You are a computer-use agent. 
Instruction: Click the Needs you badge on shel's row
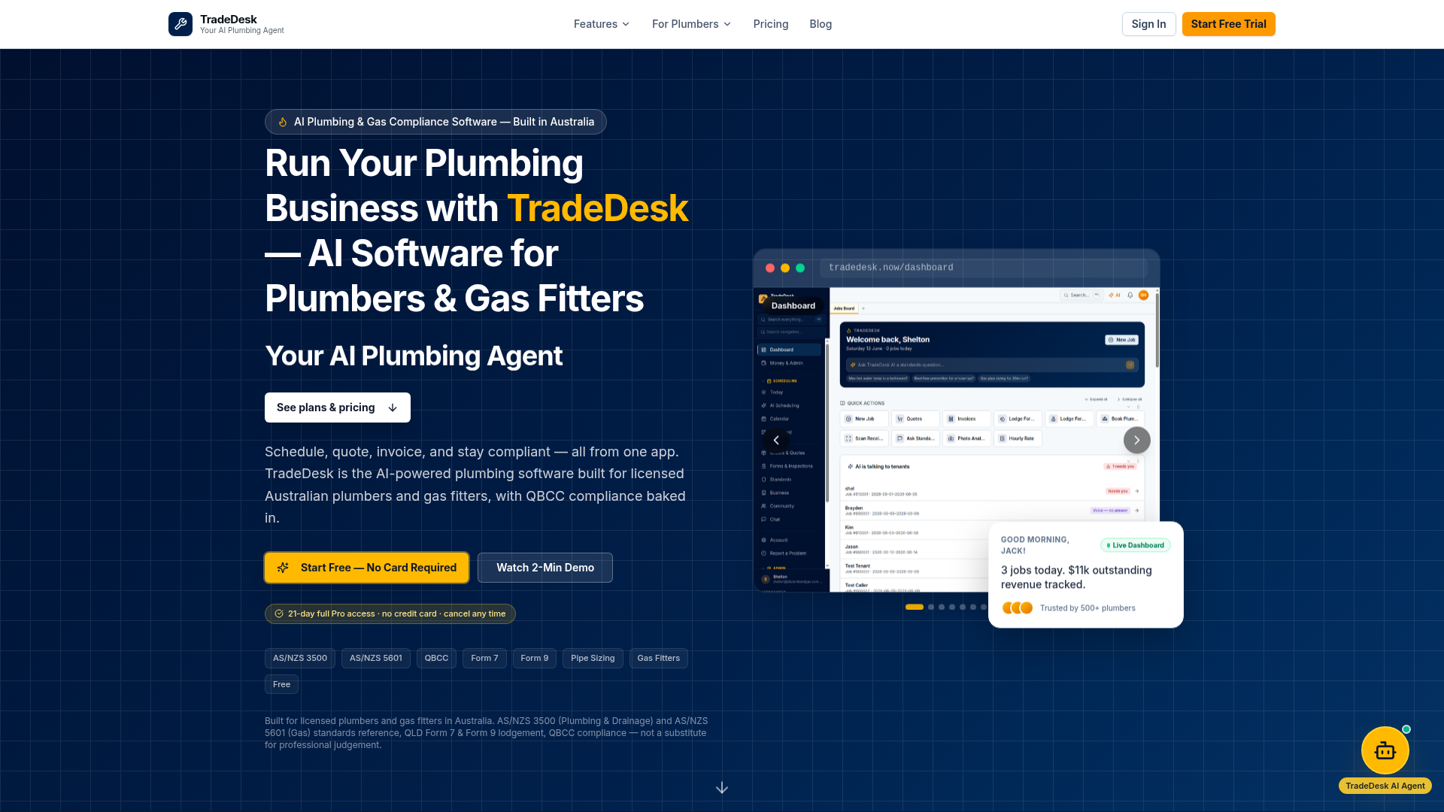(1118, 491)
